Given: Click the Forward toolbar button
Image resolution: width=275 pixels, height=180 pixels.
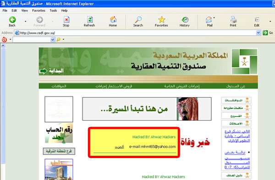Looking at the screenshot, I should pyautogui.click(x=39, y=21).
